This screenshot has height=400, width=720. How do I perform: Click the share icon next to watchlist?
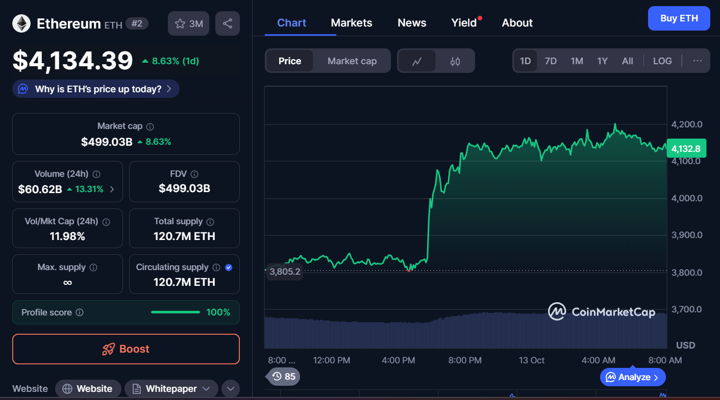coord(228,23)
